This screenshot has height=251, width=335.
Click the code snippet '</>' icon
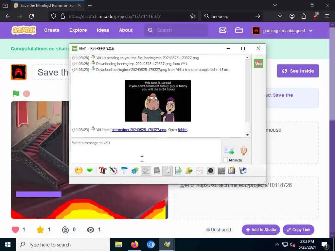coord(200,171)
